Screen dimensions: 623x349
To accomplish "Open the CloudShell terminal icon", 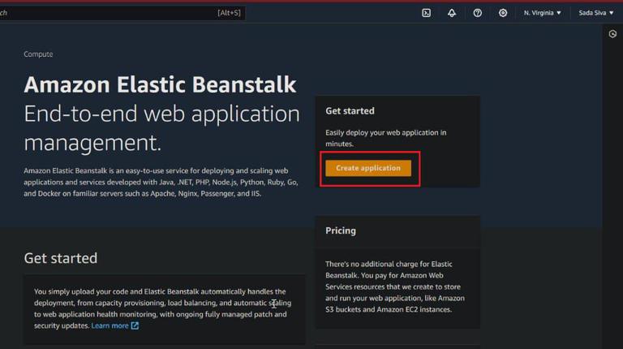I will pos(427,13).
